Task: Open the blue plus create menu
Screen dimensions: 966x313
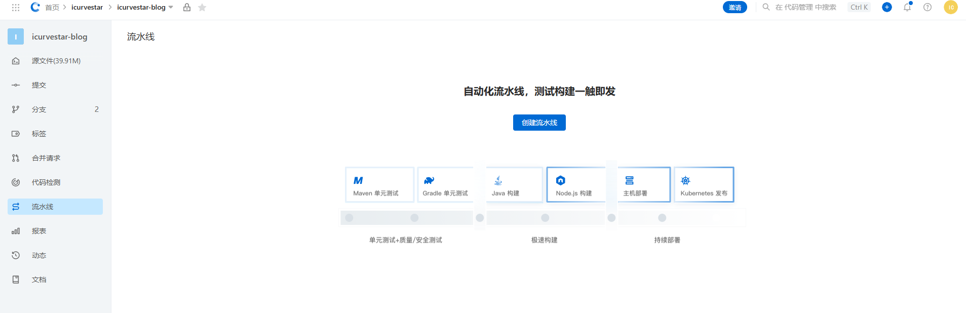Action: (x=886, y=7)
